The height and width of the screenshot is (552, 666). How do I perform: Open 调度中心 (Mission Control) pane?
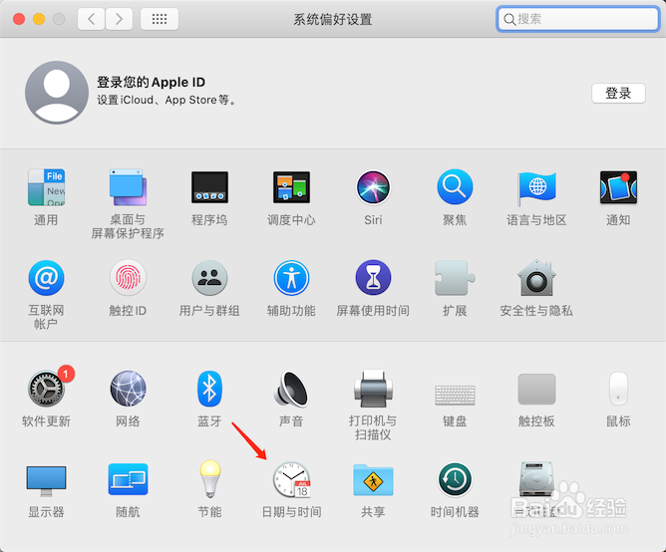pos(291,187)
